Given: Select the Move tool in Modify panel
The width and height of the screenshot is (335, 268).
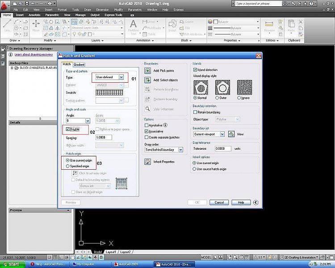Looking at the screenshot, I should tap(36, 25).
